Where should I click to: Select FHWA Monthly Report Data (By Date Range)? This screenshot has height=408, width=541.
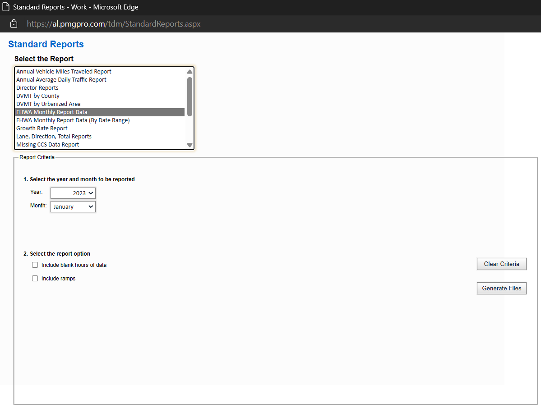(100, 120)
